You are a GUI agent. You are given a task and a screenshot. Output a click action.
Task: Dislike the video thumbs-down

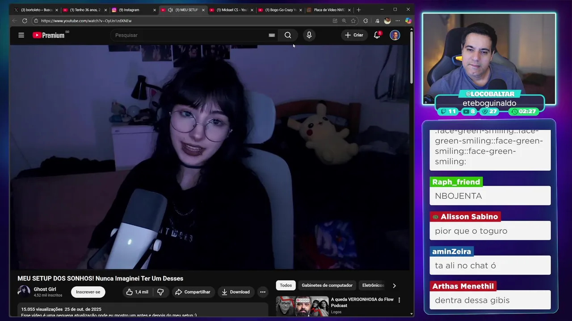160,292
